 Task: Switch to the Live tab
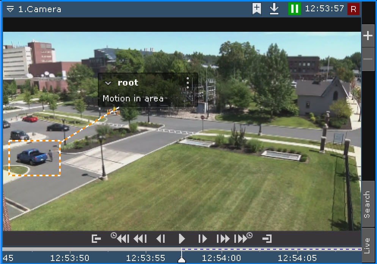368,245
